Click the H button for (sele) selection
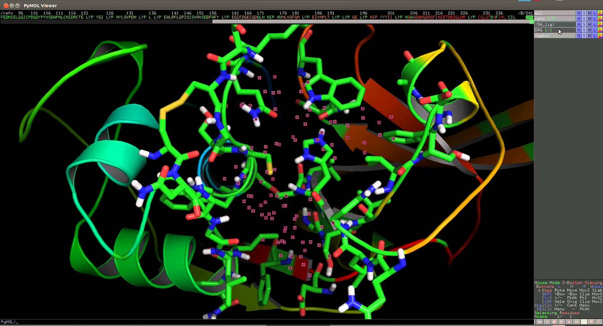 pos(589,36)
